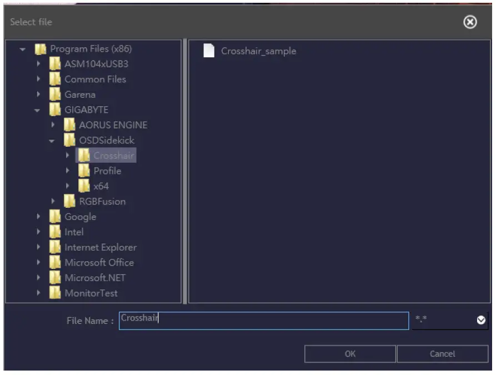
Task: Expand the Profile folder arrow
Action: (67, 171)
